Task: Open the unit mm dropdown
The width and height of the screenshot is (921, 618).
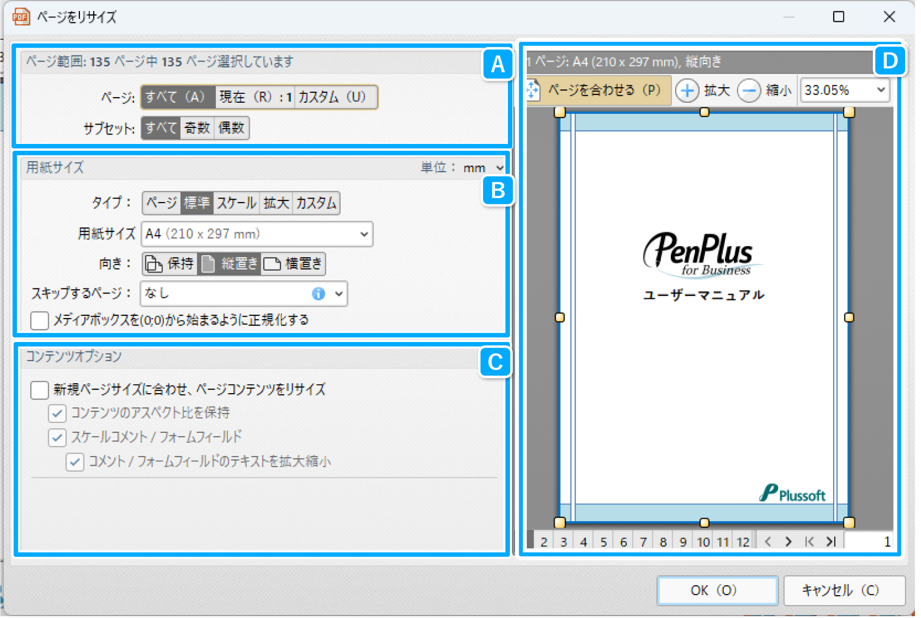Action: click(x=499, y=168)
